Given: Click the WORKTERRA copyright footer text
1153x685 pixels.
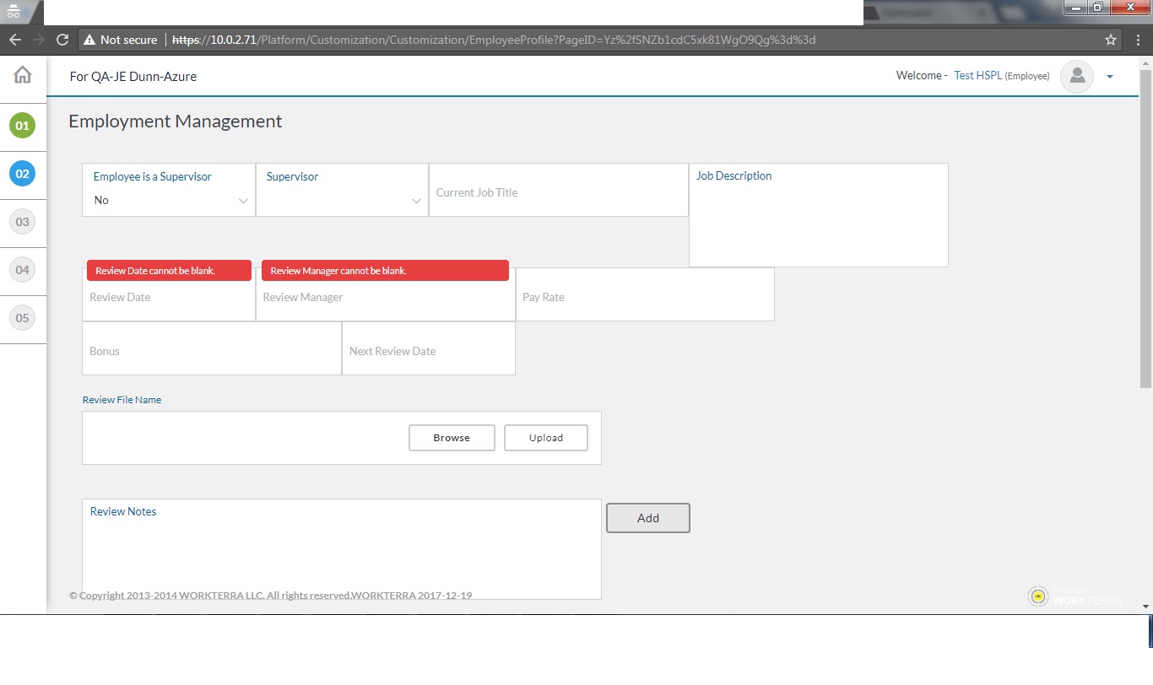Looking at the screenshot, I should coord(270,595).
